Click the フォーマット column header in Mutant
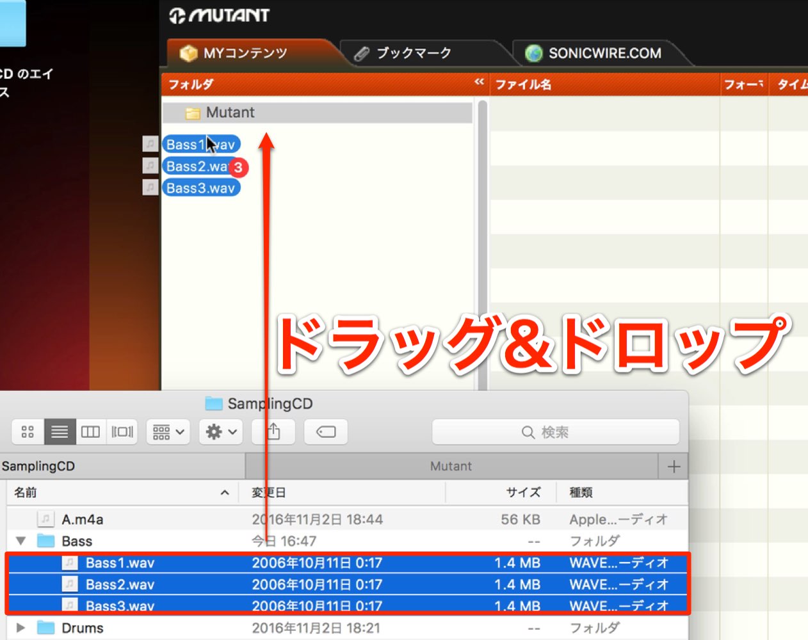The width and height of the screenshot is (808, 640). pyautogui.click(x=744, y=84)
